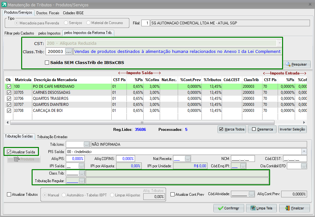Open the Nat.Receita lookup ellipsis button

click(188, 159)
